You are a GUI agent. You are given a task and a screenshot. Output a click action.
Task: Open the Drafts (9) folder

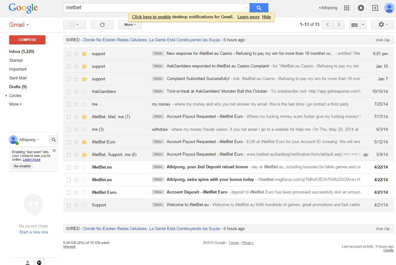[x=18, y=87]
